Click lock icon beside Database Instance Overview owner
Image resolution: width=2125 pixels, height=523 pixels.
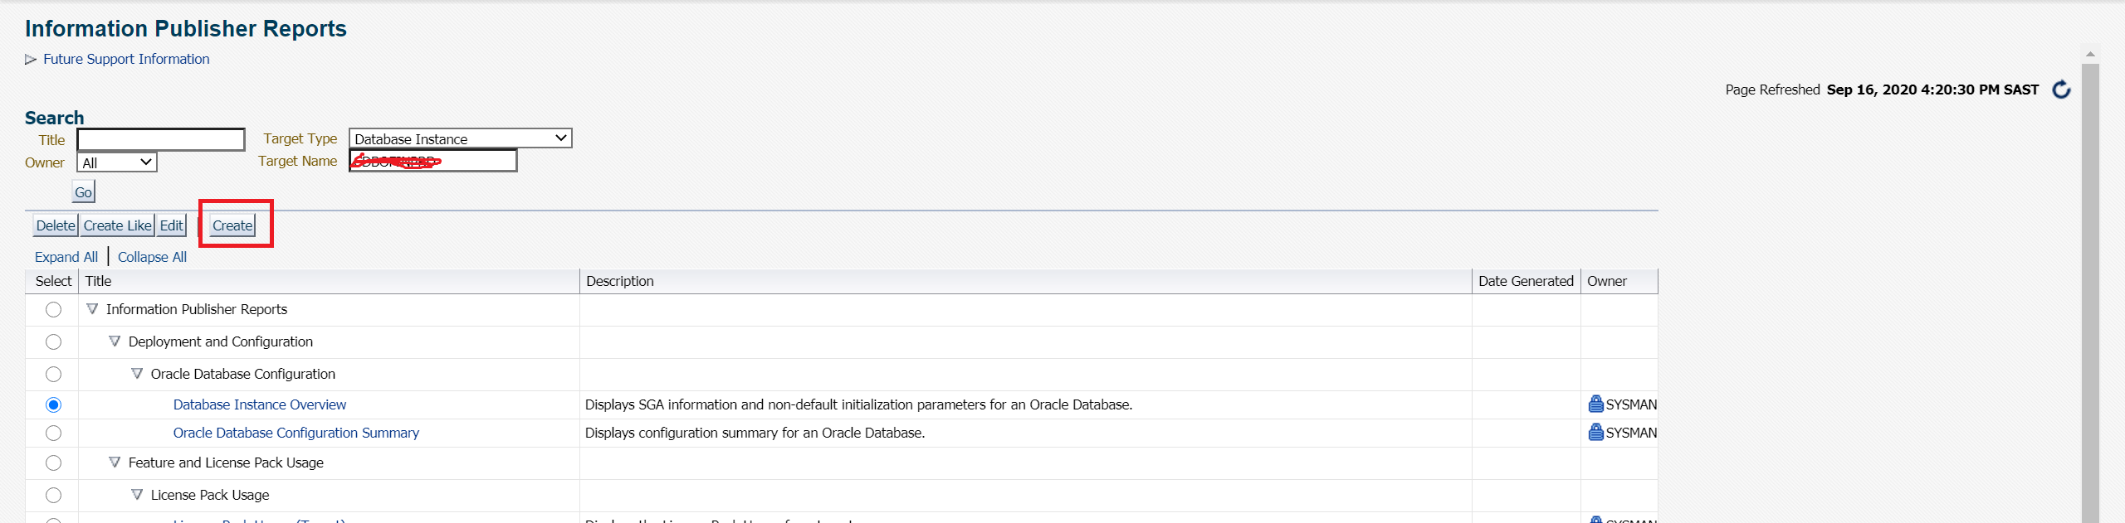coord(1595,404)
